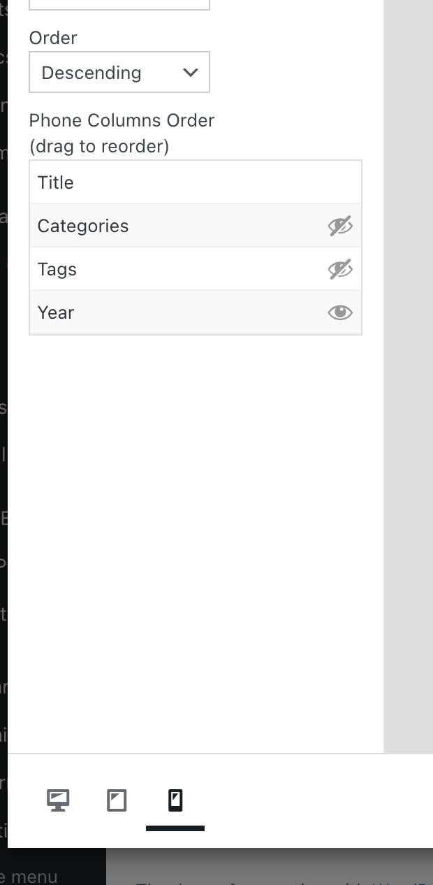Click the input field above the Order label
Screen dimensions: 433x885
[119, 3]
